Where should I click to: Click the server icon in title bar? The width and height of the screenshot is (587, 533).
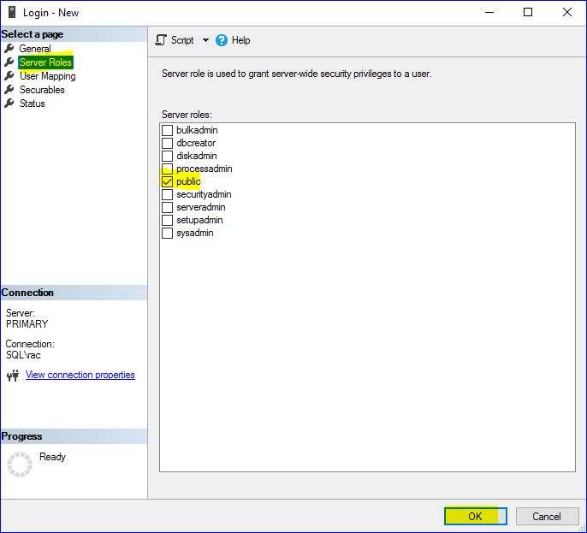11,13
